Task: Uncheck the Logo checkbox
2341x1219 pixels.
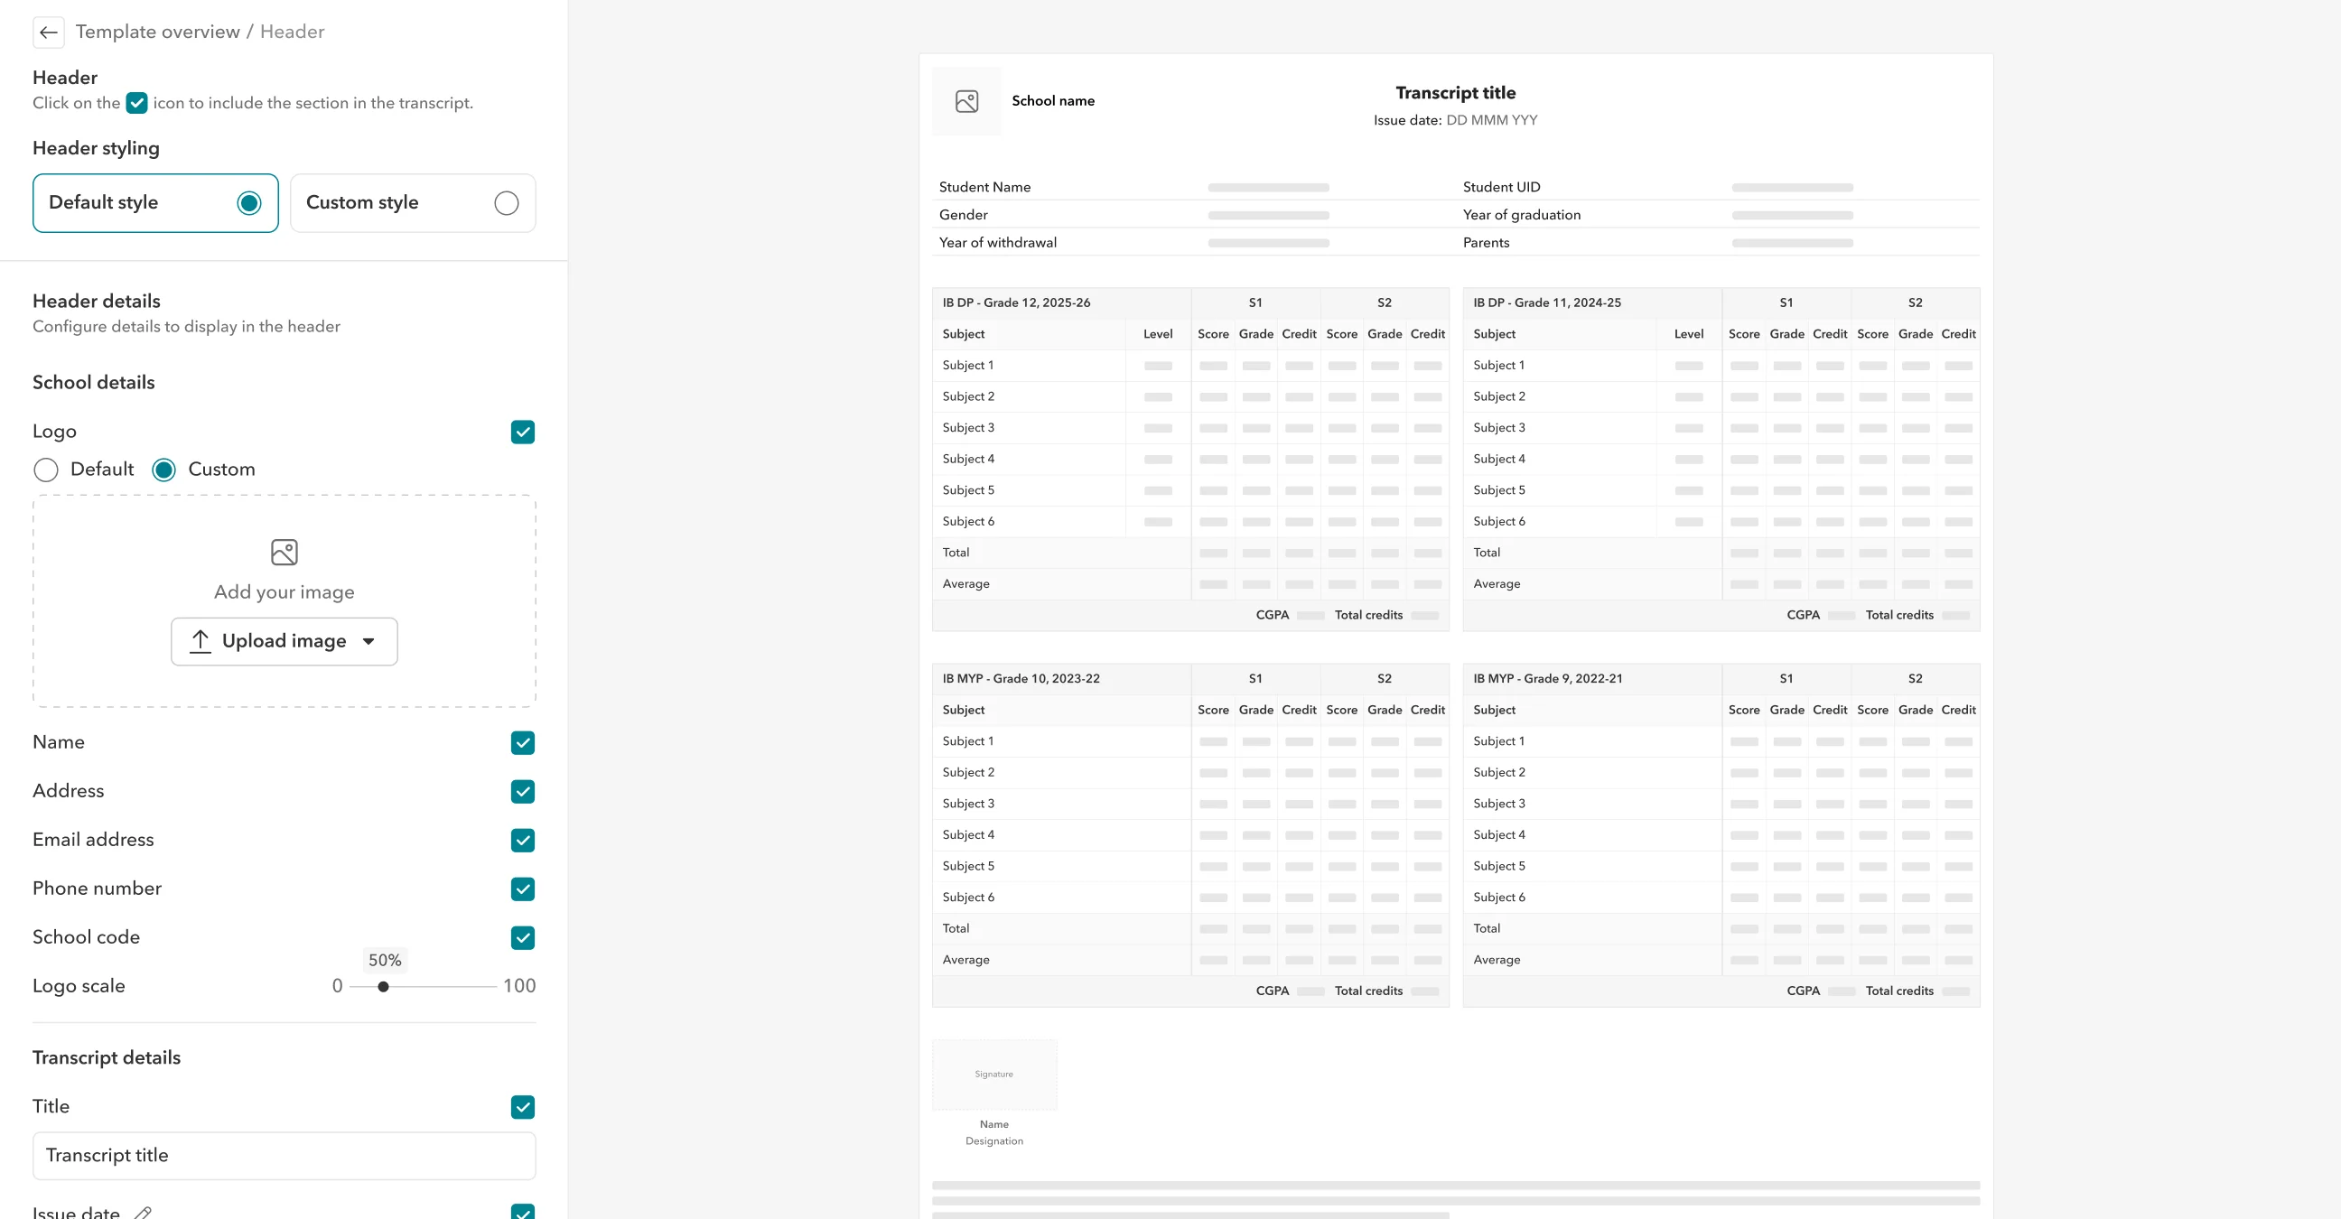Action: (x=523, y=432)
